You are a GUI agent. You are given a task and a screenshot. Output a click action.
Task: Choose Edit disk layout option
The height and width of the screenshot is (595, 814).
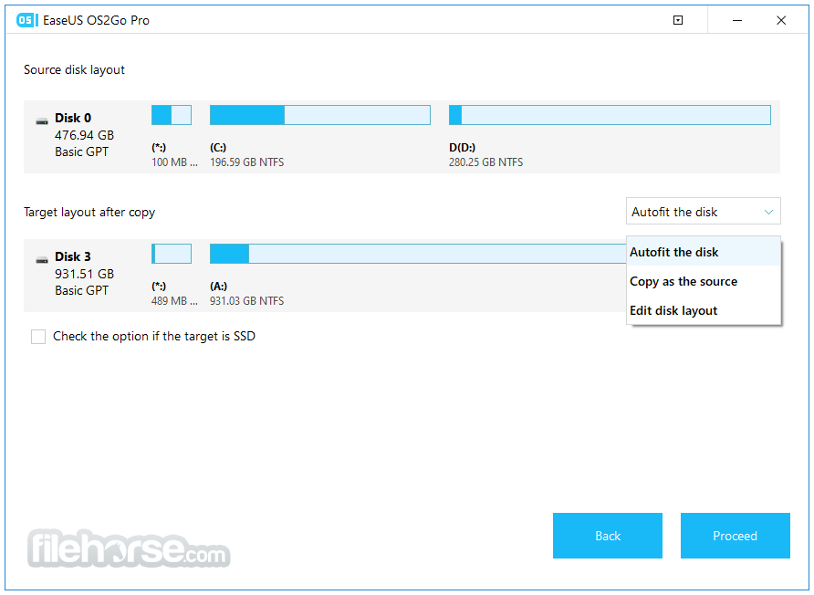[704, 310]
